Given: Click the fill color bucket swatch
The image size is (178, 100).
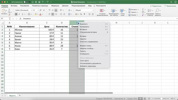Looking at the screenshot, I should pyautogui.click(x=36, y=14).
